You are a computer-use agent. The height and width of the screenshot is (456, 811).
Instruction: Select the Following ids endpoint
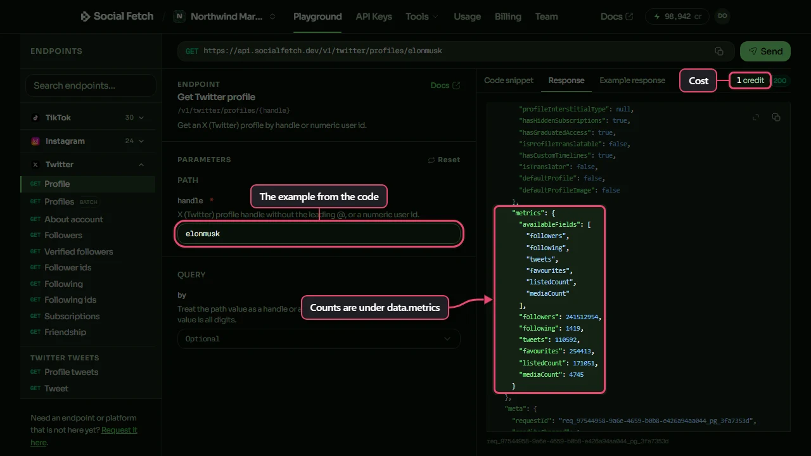click(x=88, y=300)
